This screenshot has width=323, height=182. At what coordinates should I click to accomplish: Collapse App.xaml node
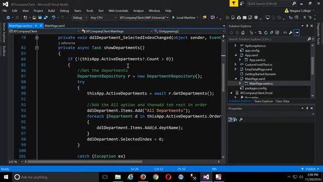click(x=236, y=55)
